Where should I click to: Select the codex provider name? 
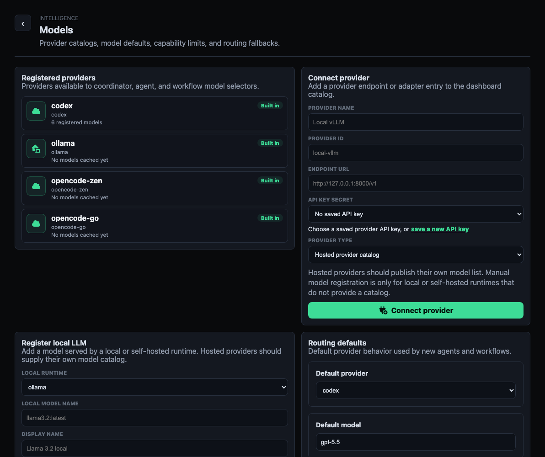click(62, 106)
